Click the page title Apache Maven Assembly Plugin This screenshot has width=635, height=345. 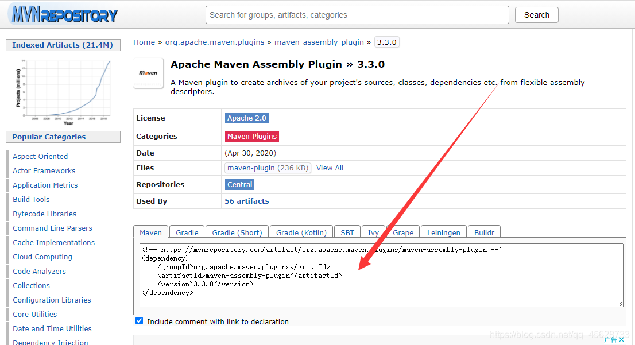pyautogui.click(x=256, y=64)
